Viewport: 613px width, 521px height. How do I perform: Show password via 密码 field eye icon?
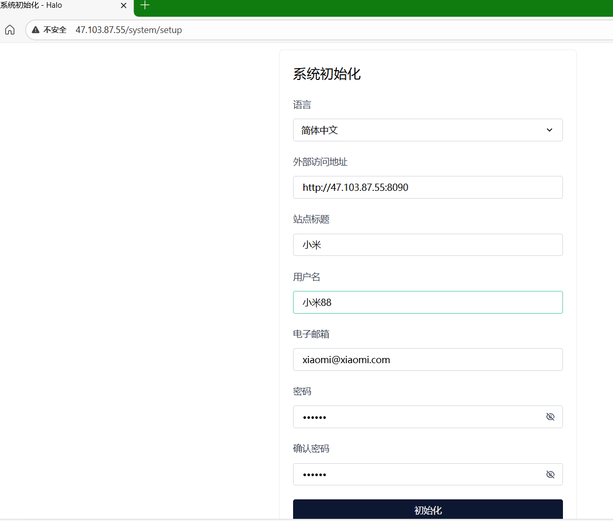pos(550,417)
